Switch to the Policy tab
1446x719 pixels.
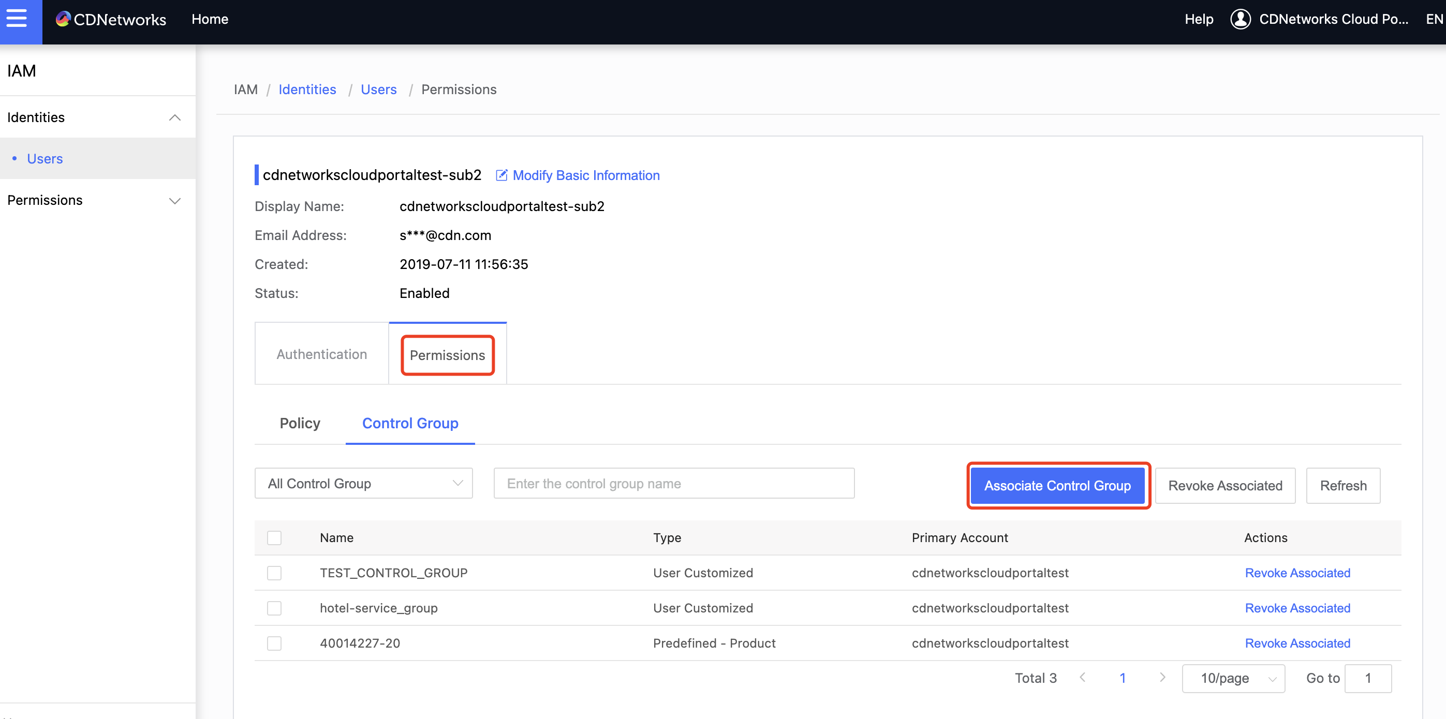(301, 423)
